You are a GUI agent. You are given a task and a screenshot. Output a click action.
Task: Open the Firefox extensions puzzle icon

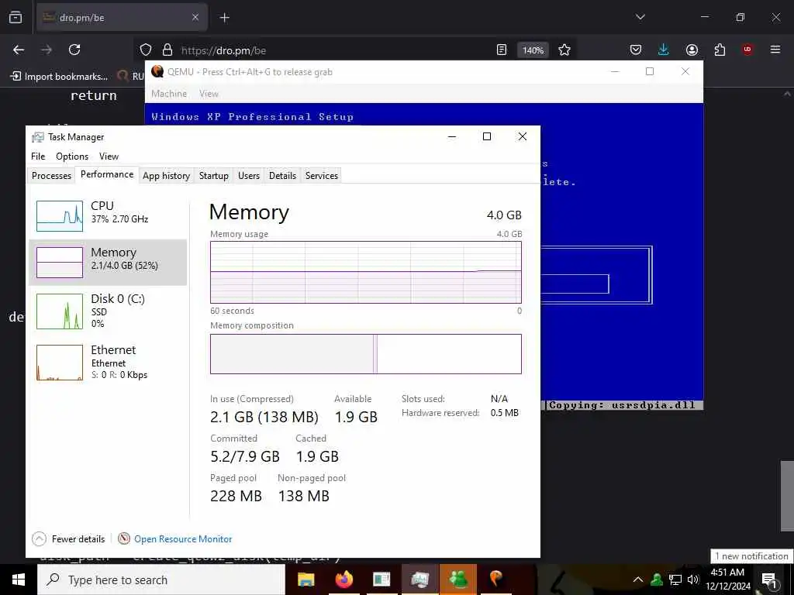pyautogui.click(x=720, y=50)
